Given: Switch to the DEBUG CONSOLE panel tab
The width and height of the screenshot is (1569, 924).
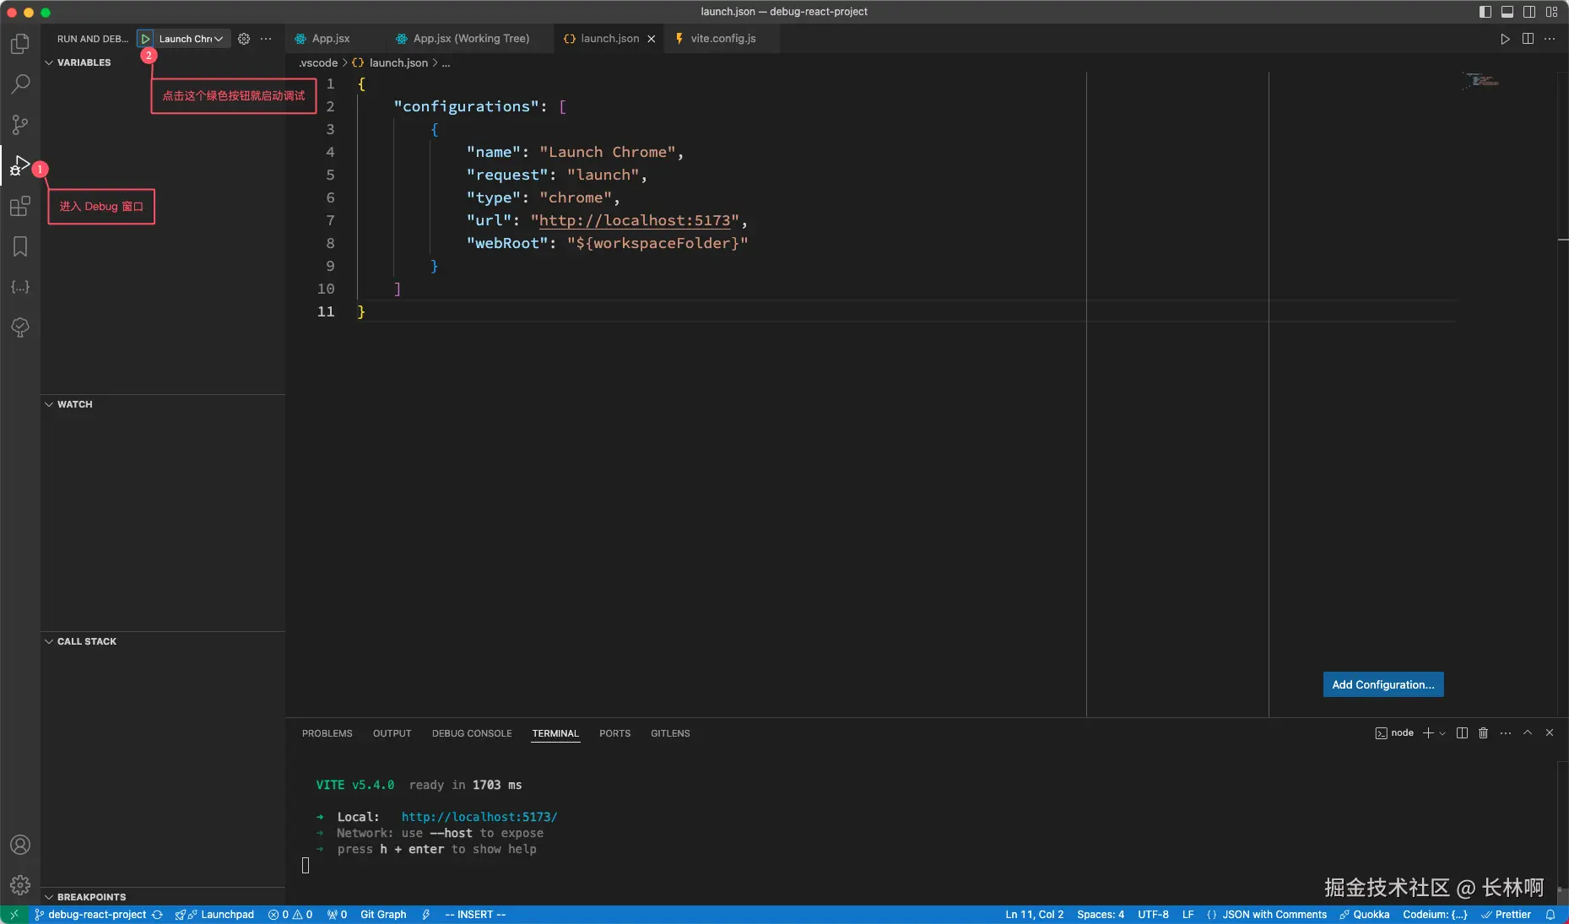Looking at the screenshot, I should click(x=472, y=733).
